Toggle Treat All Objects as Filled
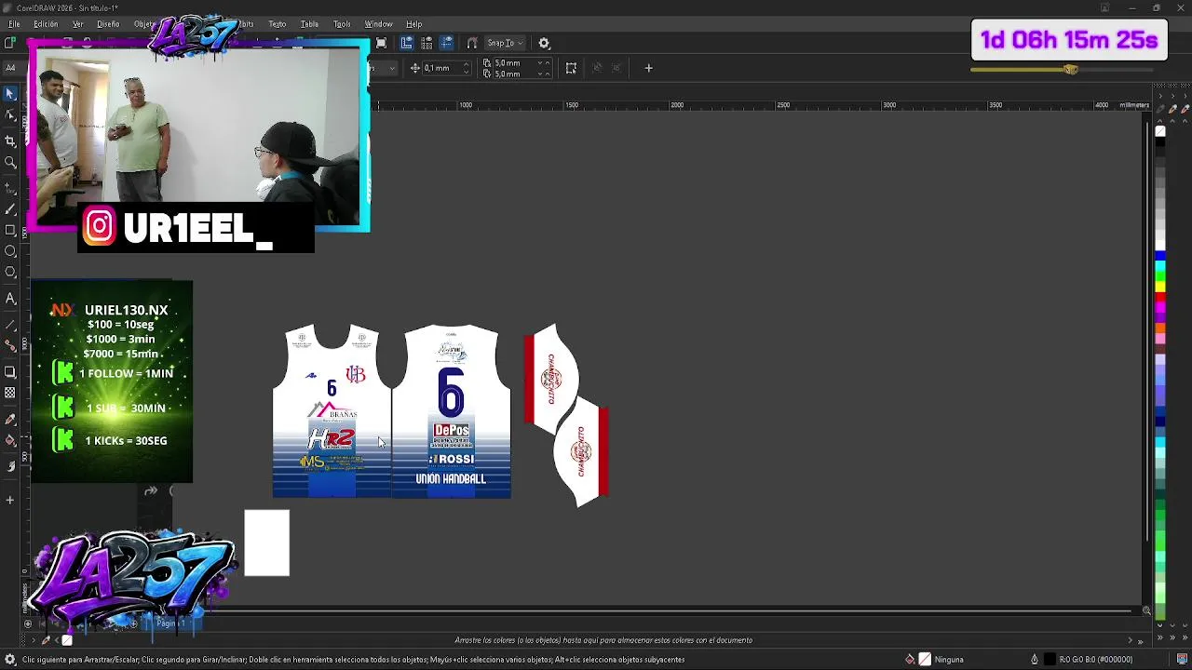Screen dimensions: 1192x670 point(571,68)
